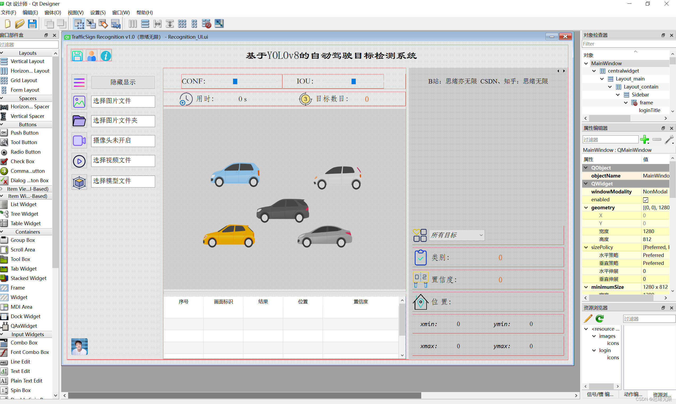The height and width of the screenshot is (404, 676).
Task: Select the Check Box widget in the widget box
Action: click(x=22, y=161)
